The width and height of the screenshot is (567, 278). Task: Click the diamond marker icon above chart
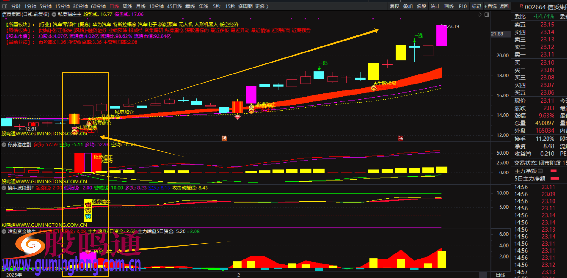click(x=479, y=15)
